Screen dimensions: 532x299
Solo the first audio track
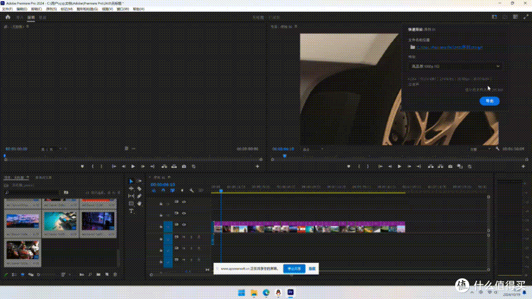(x=191, y=237)
